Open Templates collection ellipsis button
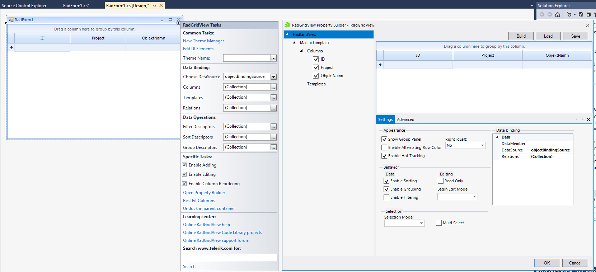 pos(273,98)
